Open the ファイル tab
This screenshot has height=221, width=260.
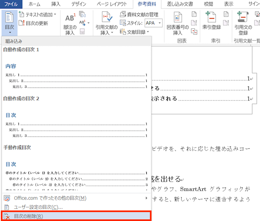[11, 4]
